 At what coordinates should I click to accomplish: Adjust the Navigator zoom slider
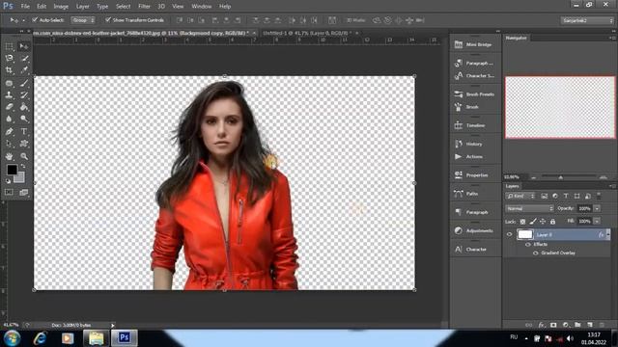pos(560,177)
